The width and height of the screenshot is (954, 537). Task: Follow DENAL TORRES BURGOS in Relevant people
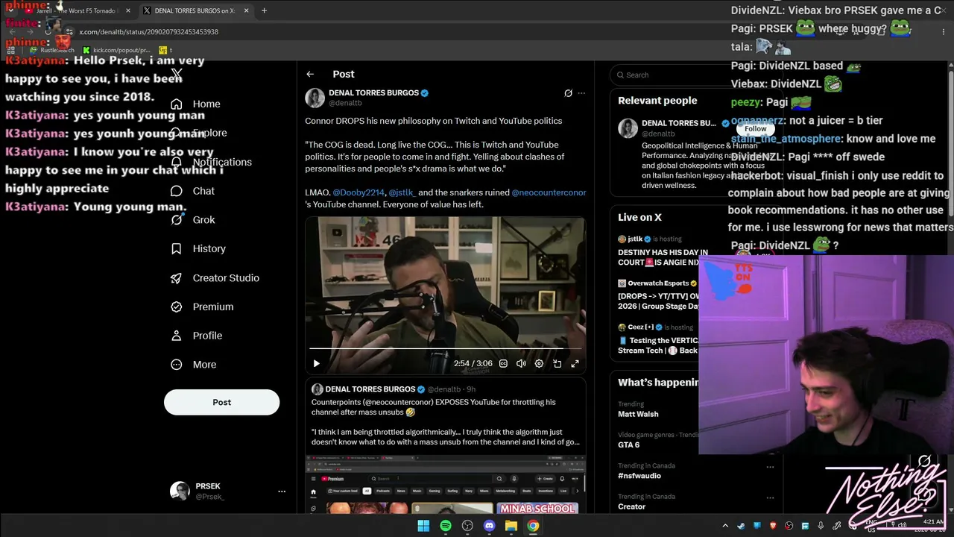coord(755,128)
